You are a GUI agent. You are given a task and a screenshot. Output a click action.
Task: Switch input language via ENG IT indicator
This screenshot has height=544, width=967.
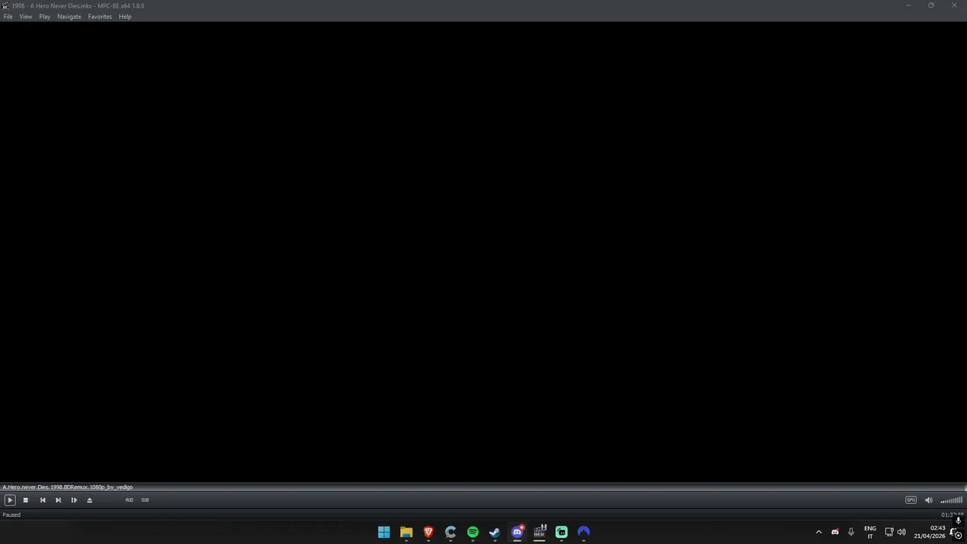coord(870,532)
